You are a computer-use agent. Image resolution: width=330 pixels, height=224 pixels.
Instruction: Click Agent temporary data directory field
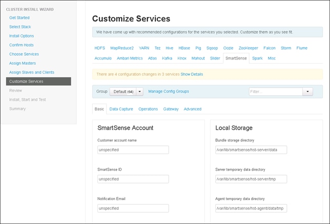tap(251, 209)
